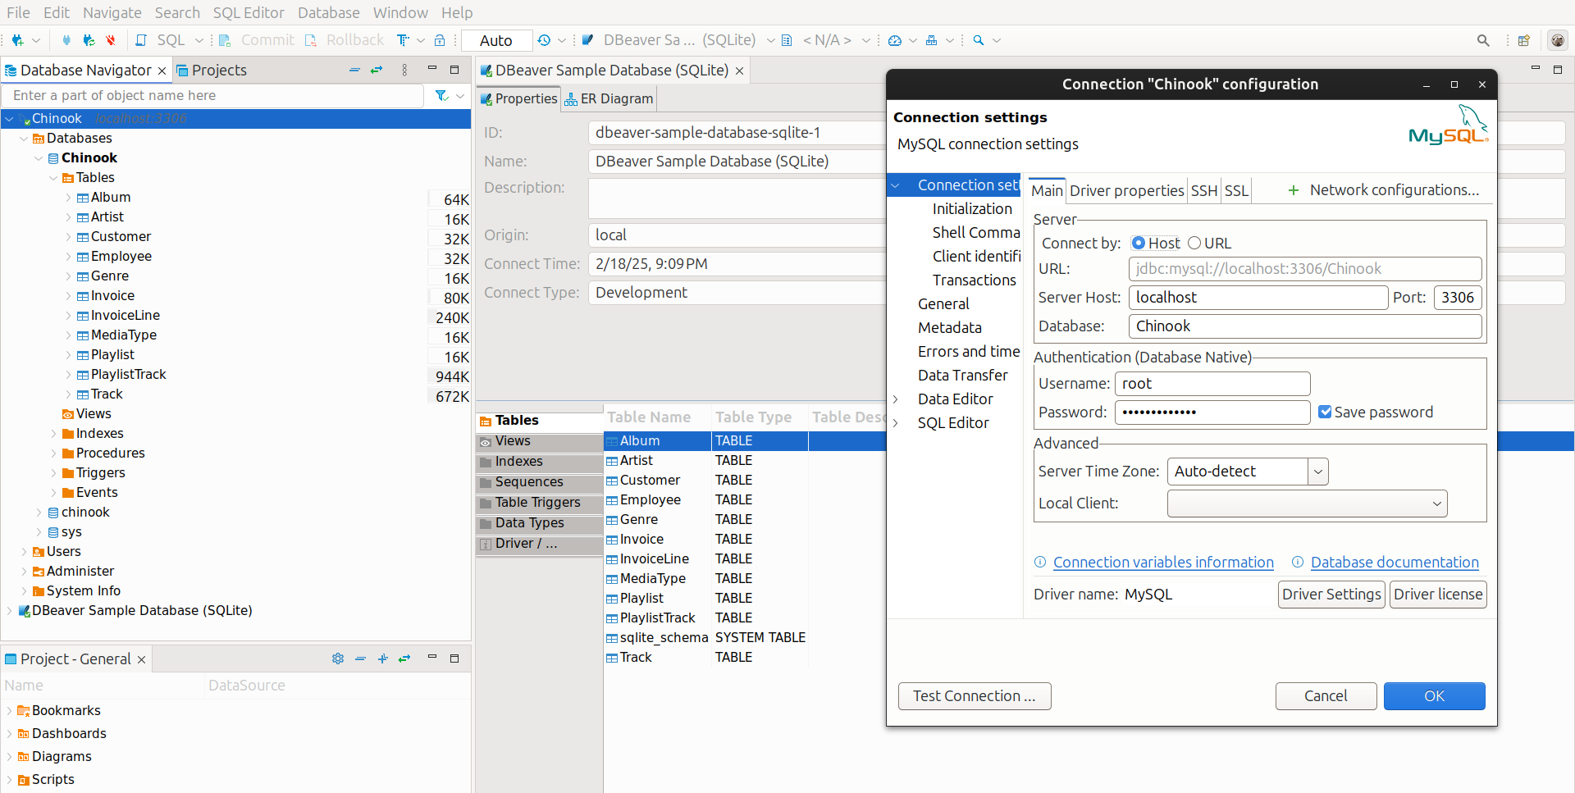Collapse the Chinook connection tree node
The height and width of the screenshot is (793, 1575).
9,119
